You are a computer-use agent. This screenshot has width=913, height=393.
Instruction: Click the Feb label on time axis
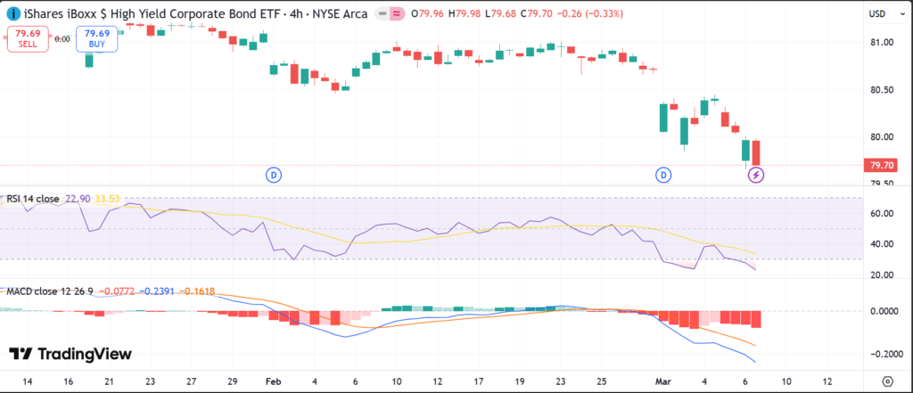coord(273,382)
